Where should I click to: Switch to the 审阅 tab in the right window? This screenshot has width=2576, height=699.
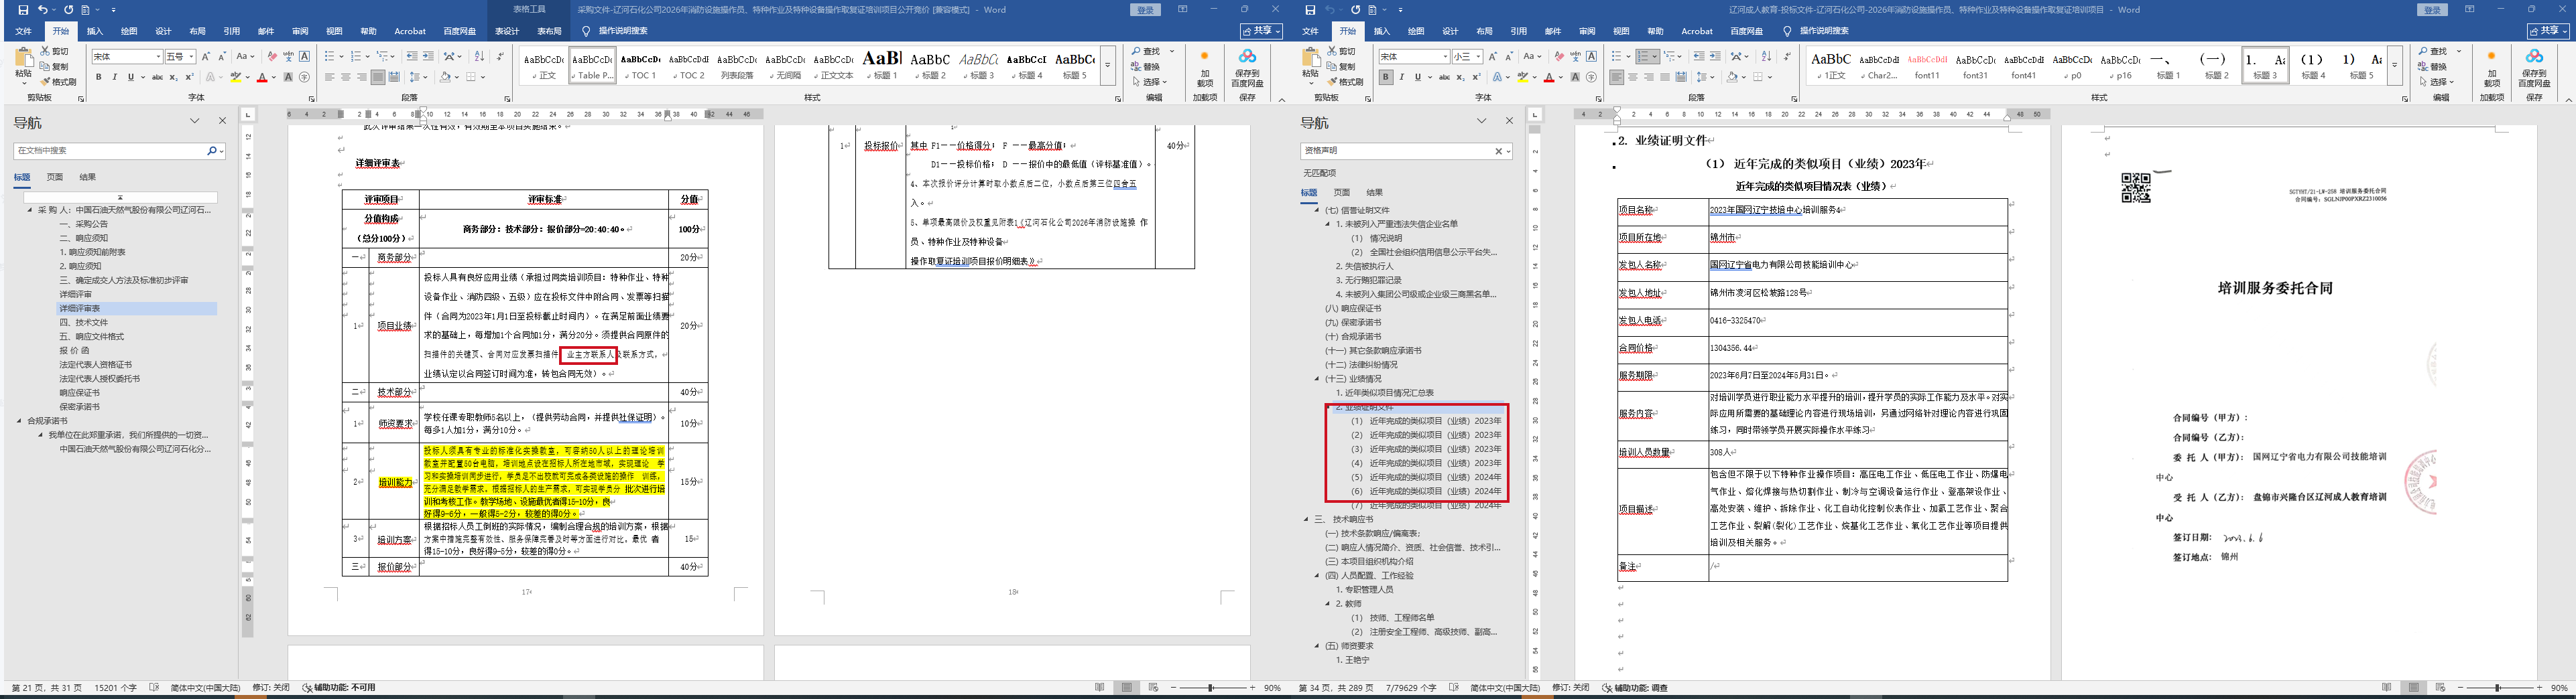coord(1587,31)
